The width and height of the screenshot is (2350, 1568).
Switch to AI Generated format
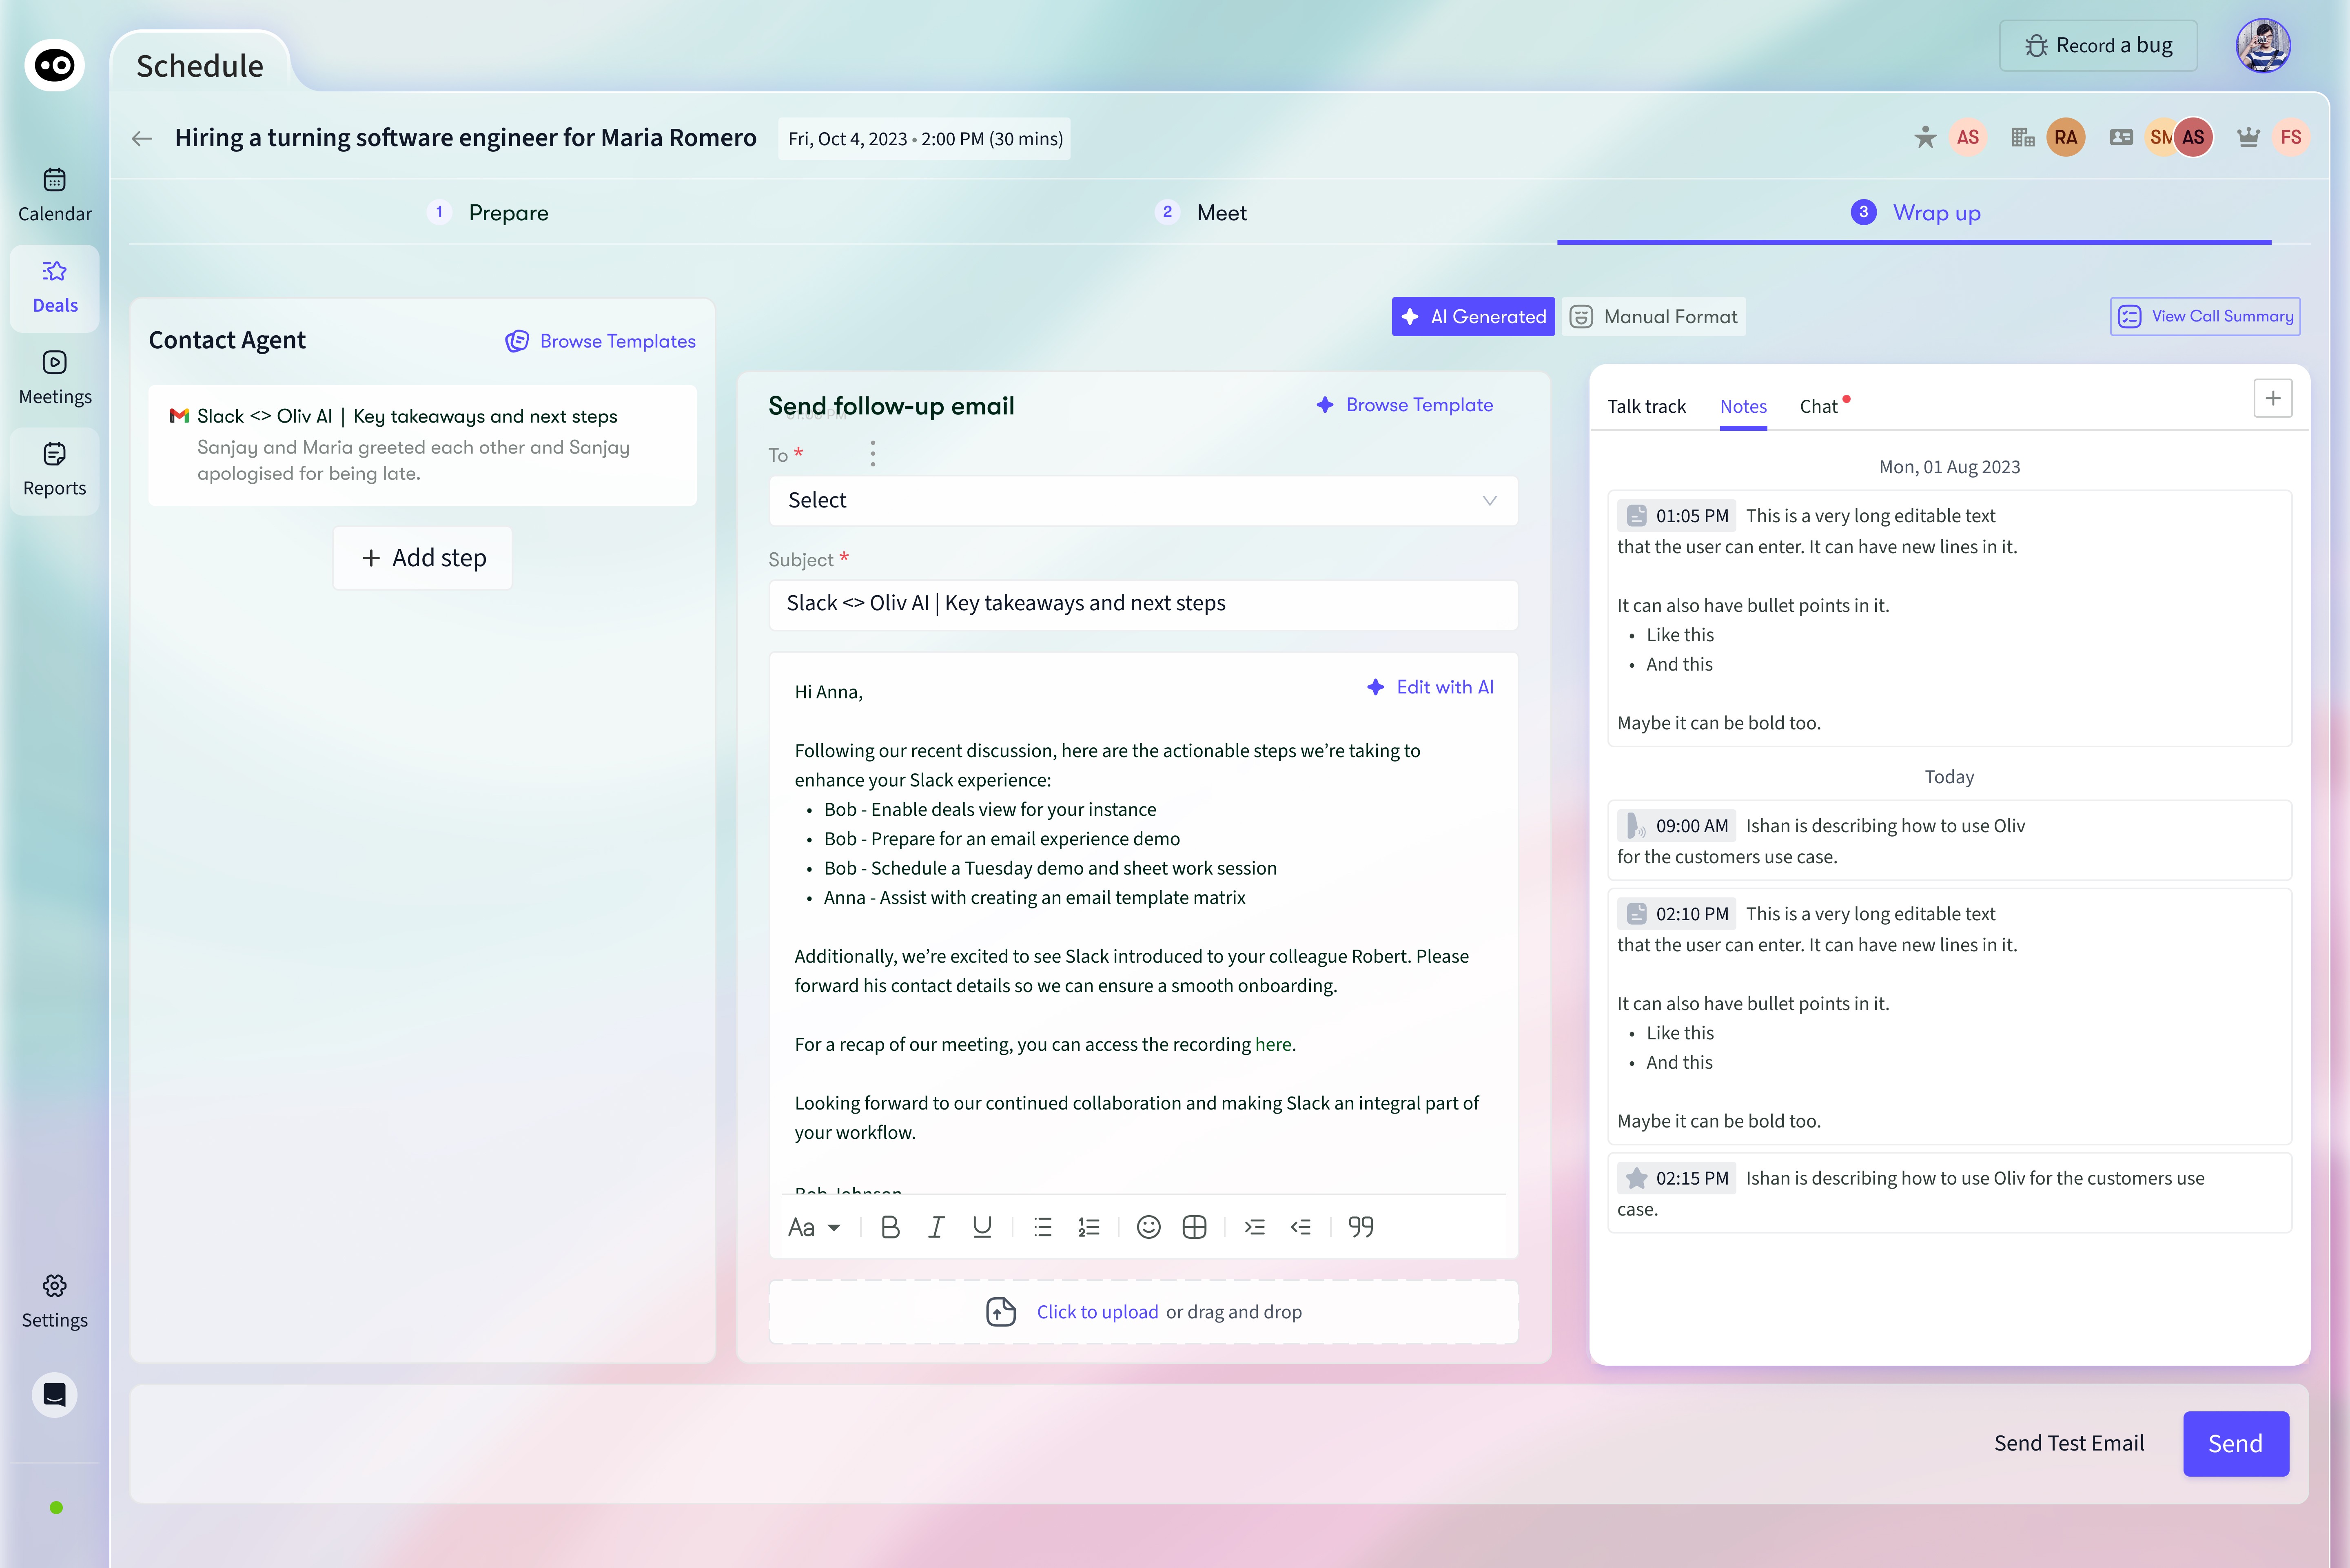pyautogui.click(x=1473, y=317)
